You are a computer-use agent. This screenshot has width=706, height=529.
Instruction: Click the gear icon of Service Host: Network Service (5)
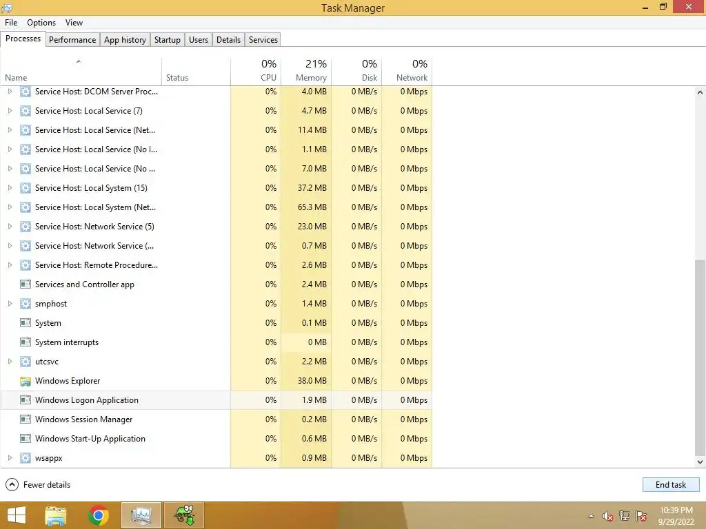click(x=26, y=227)
